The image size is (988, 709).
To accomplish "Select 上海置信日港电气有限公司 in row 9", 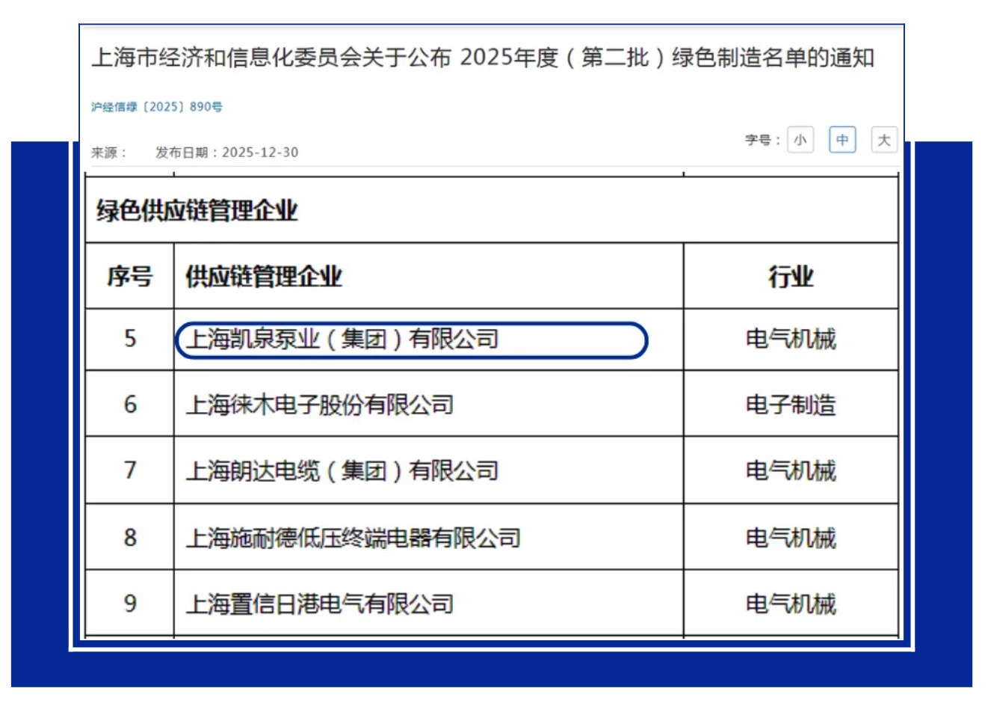I will 320,604.
